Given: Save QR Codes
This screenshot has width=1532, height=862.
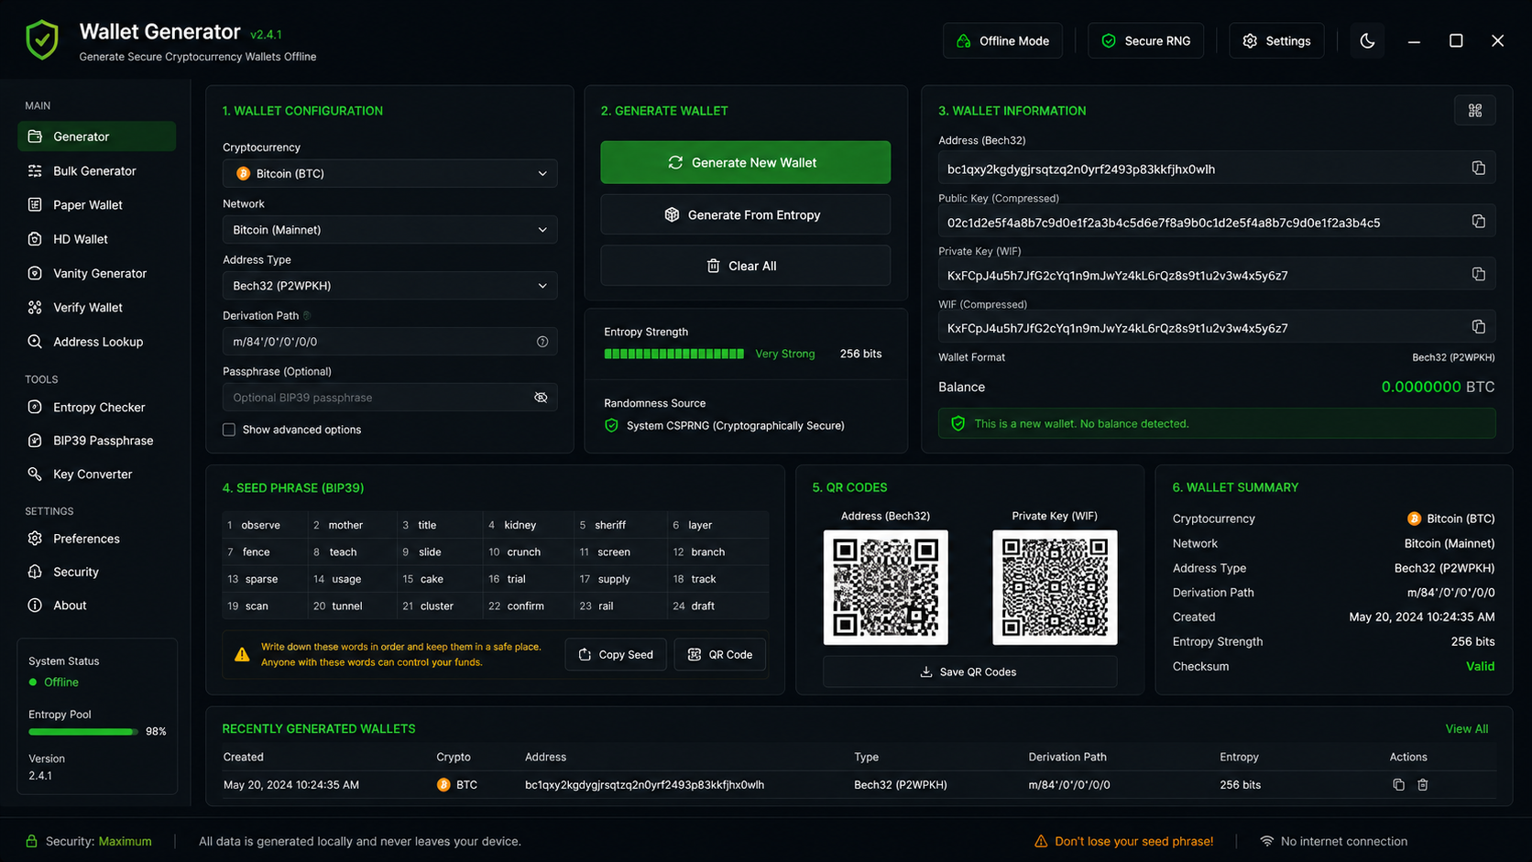Looking at the screenshot, I should (969, 672).
